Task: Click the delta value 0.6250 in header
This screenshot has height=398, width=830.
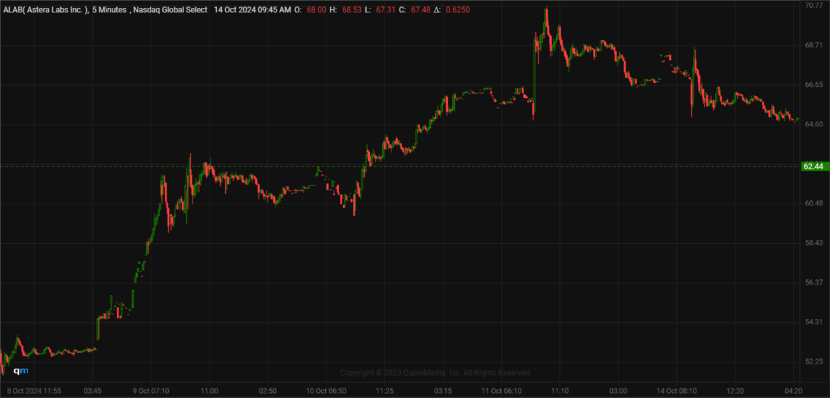Action: [x=458, y=10]
